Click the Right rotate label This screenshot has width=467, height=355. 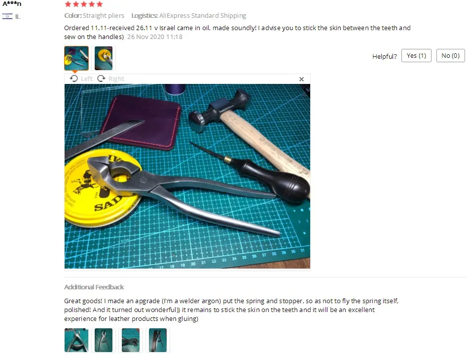tap(116, 79)
